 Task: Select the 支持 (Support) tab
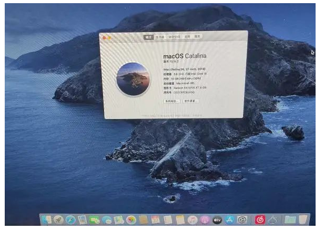point(187,37)
